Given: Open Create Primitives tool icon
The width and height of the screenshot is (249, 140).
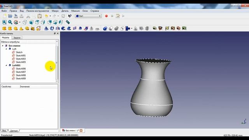Looking at the screenshot, I should pyautogui.click(x=33, y=28).
